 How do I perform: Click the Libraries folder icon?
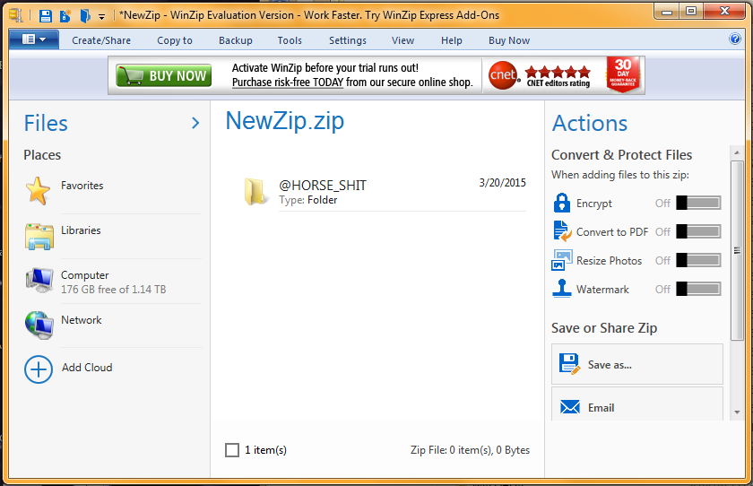(39, 236)
